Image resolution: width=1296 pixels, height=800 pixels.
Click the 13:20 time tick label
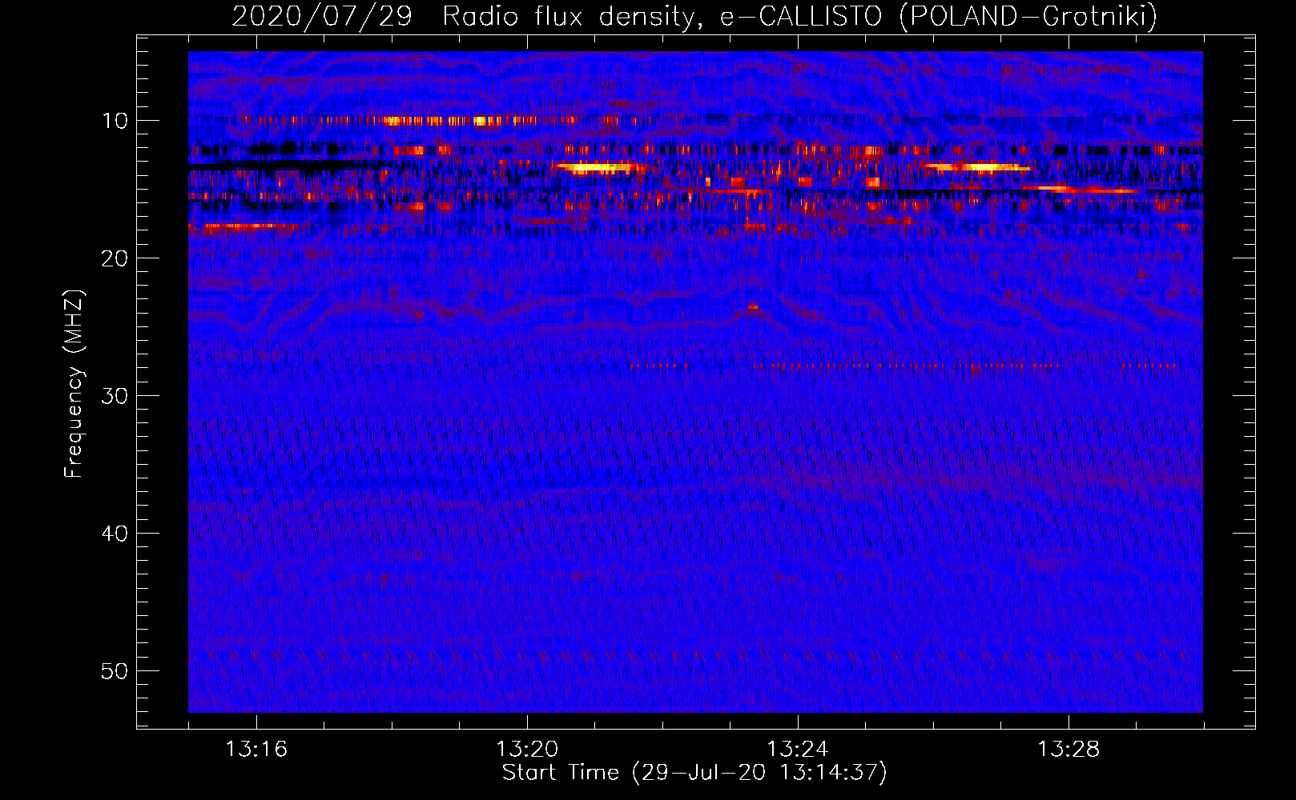(x=527, y=750)
